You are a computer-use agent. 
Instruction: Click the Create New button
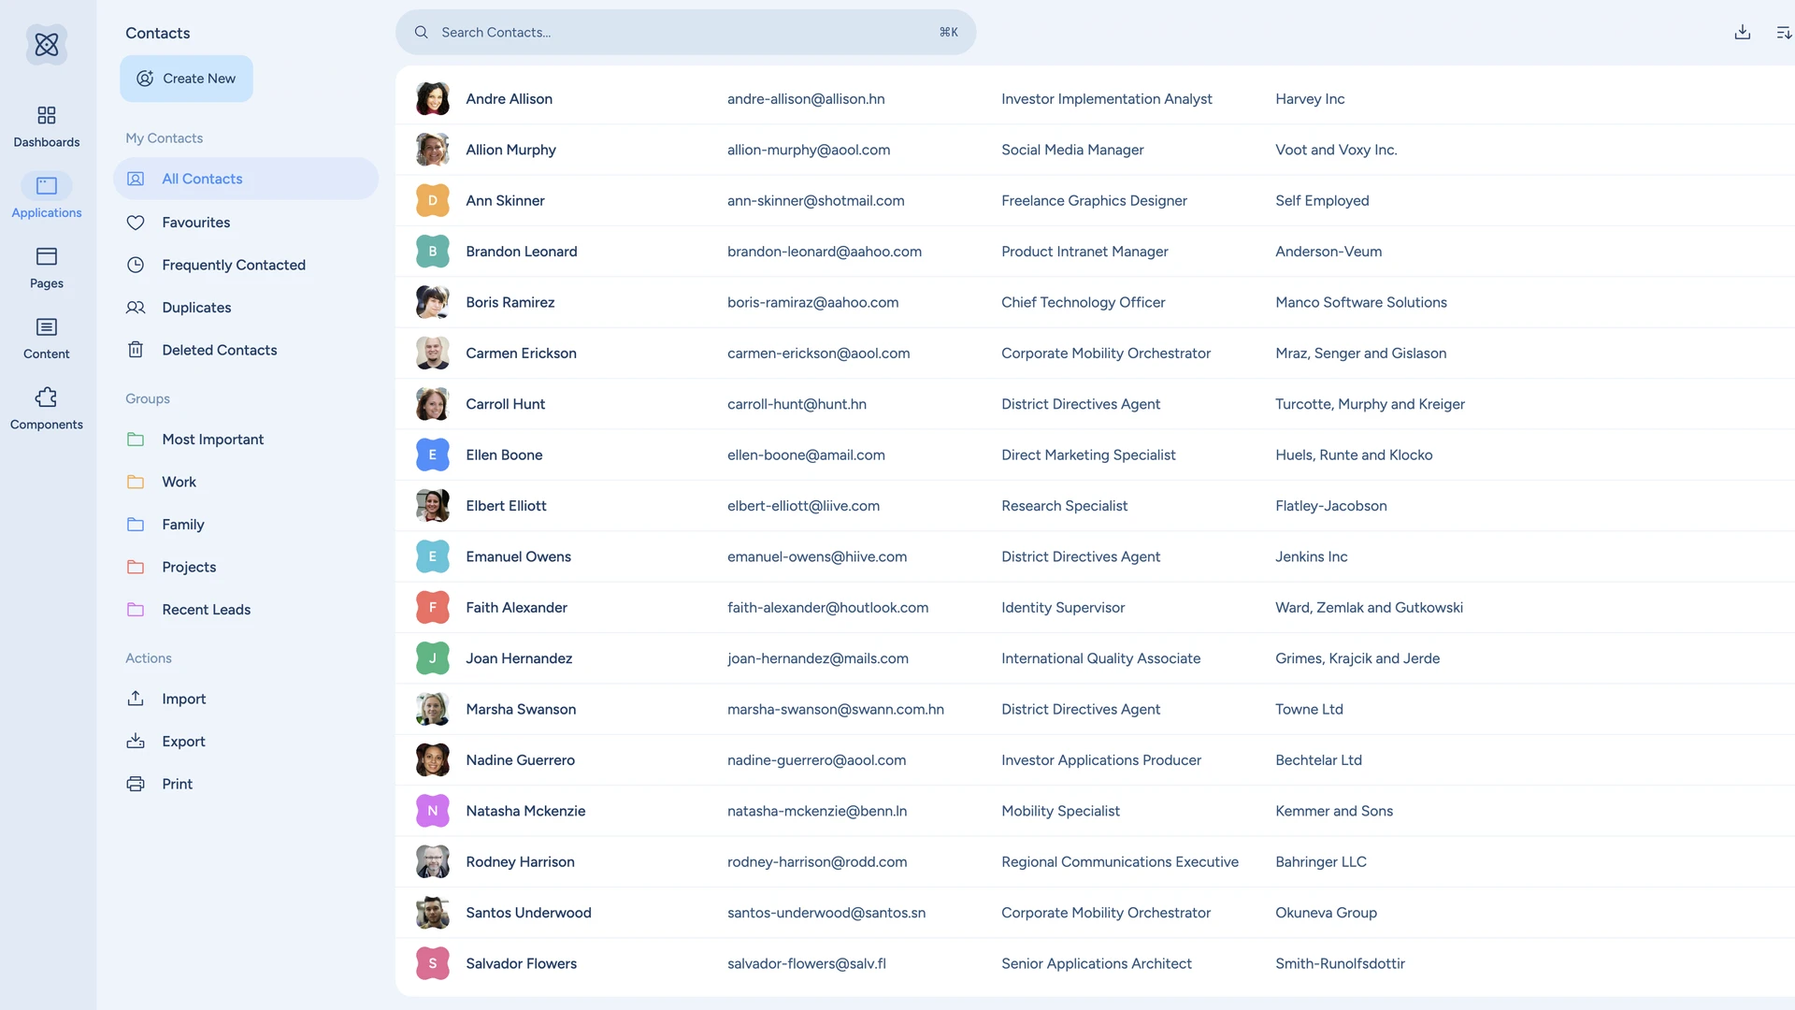point(186,79)
